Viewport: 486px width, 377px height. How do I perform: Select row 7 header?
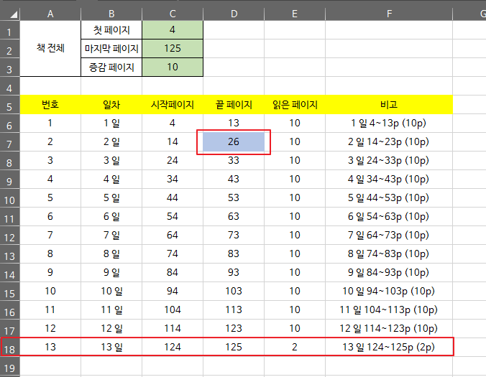coord(9,142)
